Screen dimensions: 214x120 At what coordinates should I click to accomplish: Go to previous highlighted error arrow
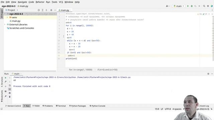[x=209, y=14]
